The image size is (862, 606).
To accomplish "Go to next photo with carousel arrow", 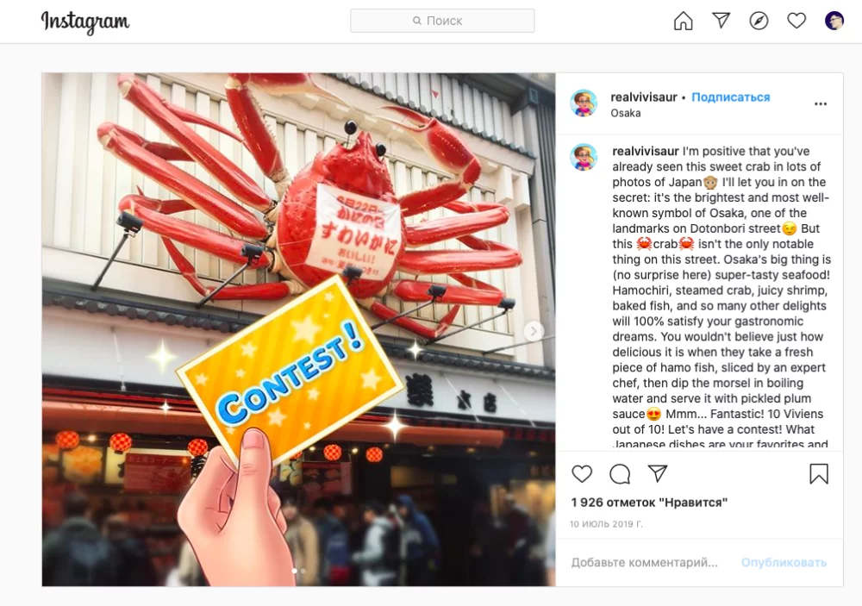I will (534, 331).
